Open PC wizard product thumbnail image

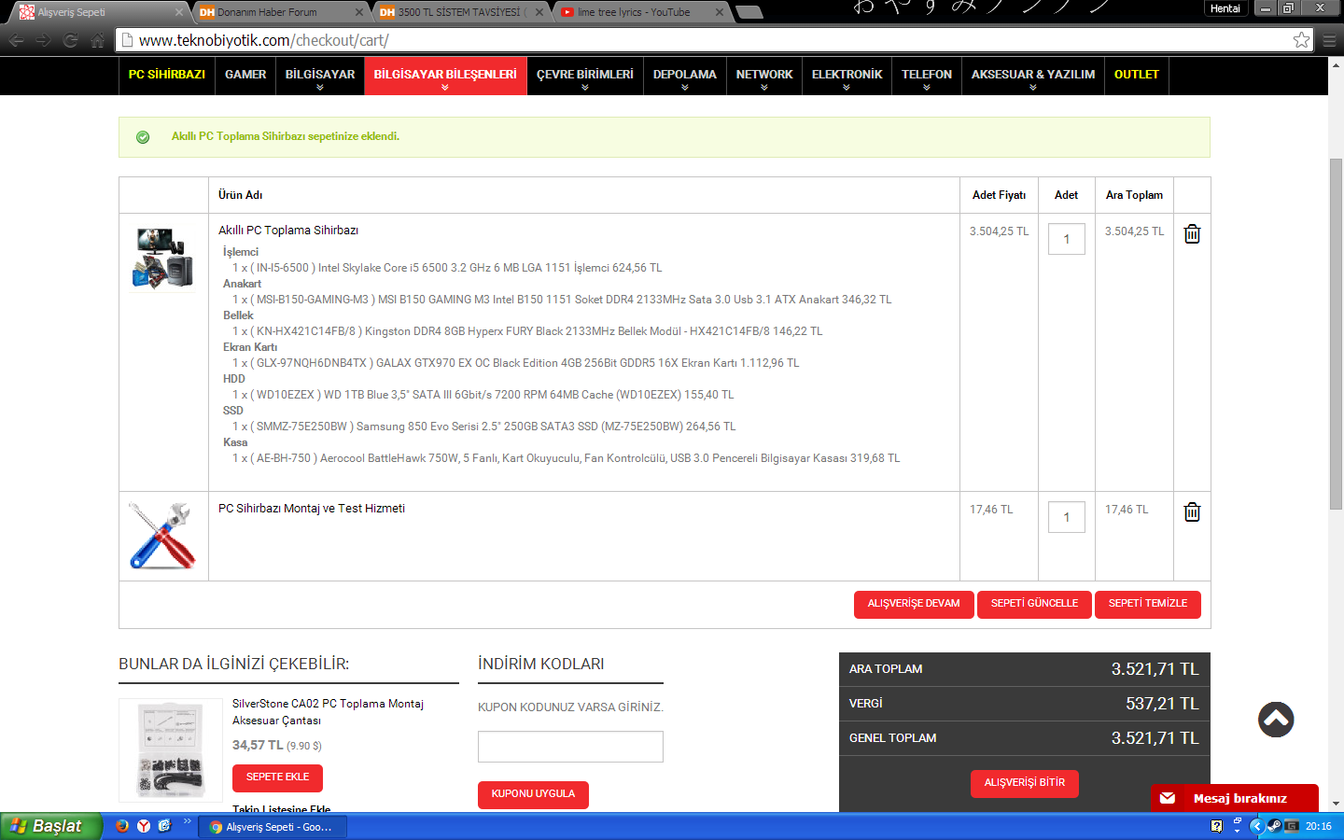pos(163,258)
